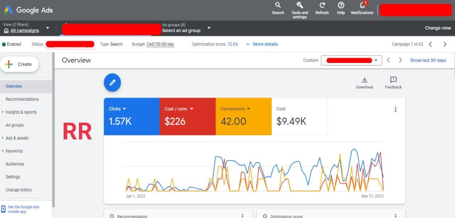Open scorecard three-dot options menu
This screenshot has width=455, height=218.
click(x=395, y=110)
